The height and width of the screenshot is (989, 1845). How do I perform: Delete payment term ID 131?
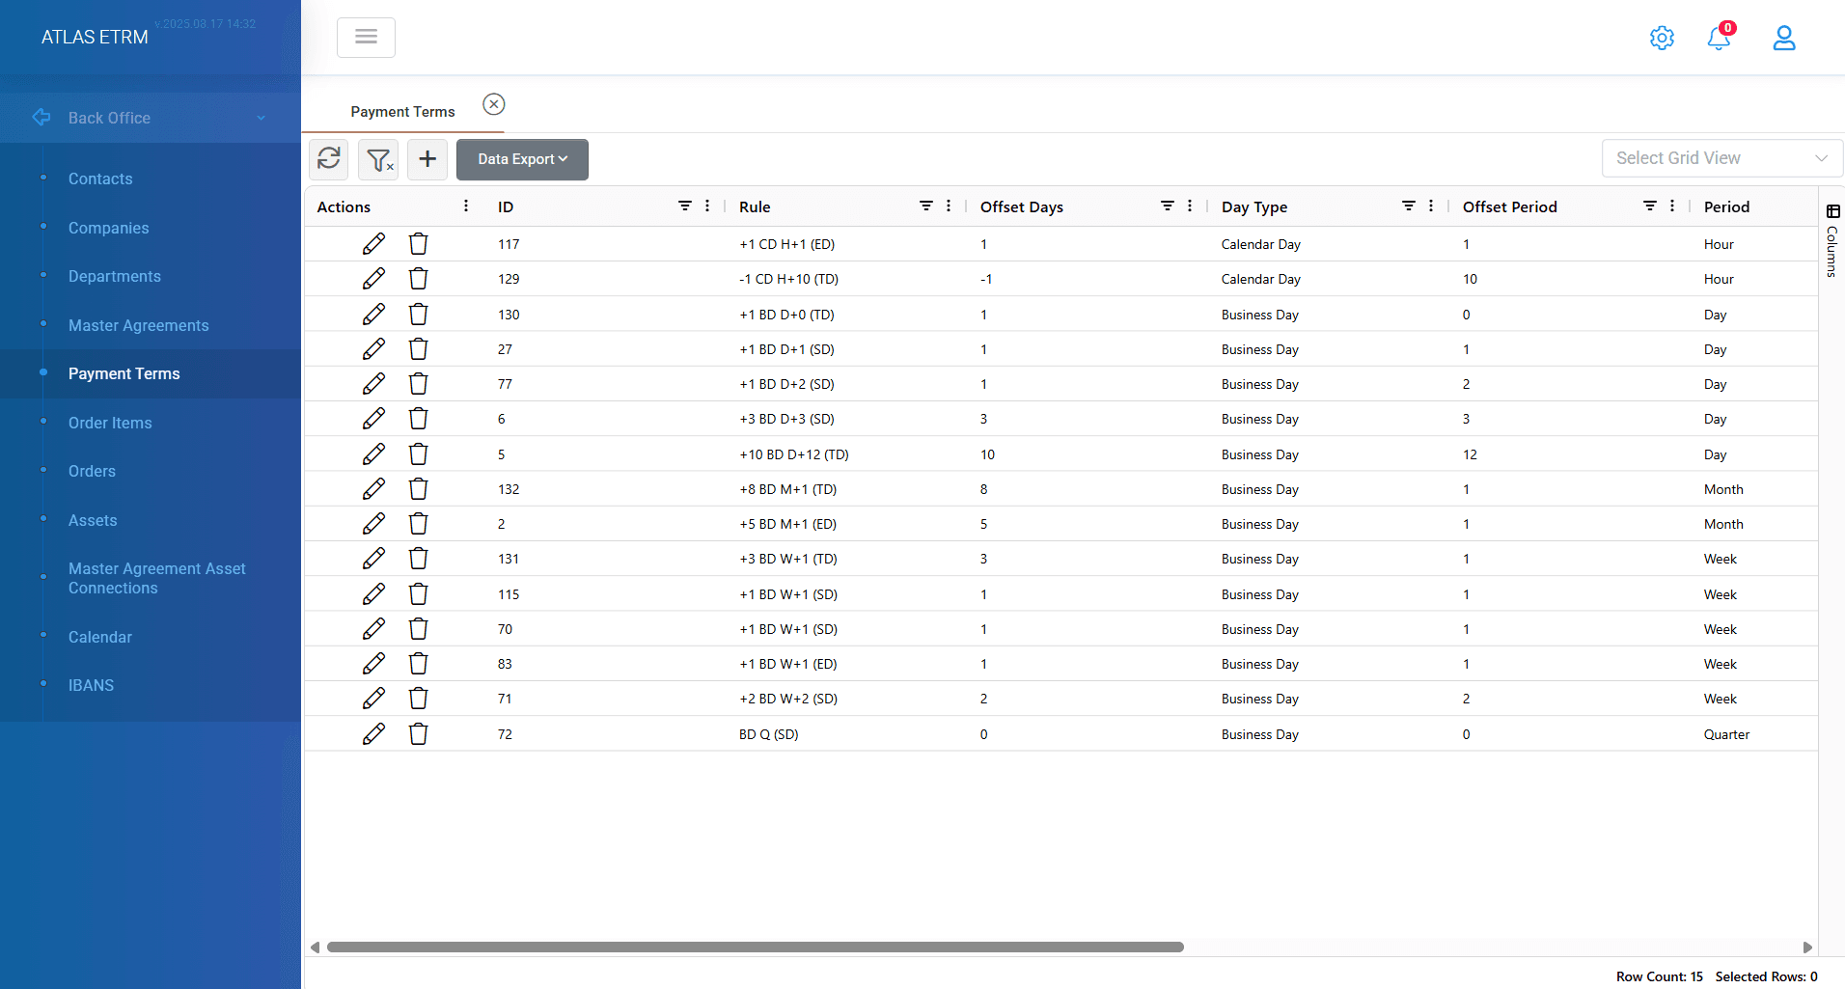pos(418,559)
